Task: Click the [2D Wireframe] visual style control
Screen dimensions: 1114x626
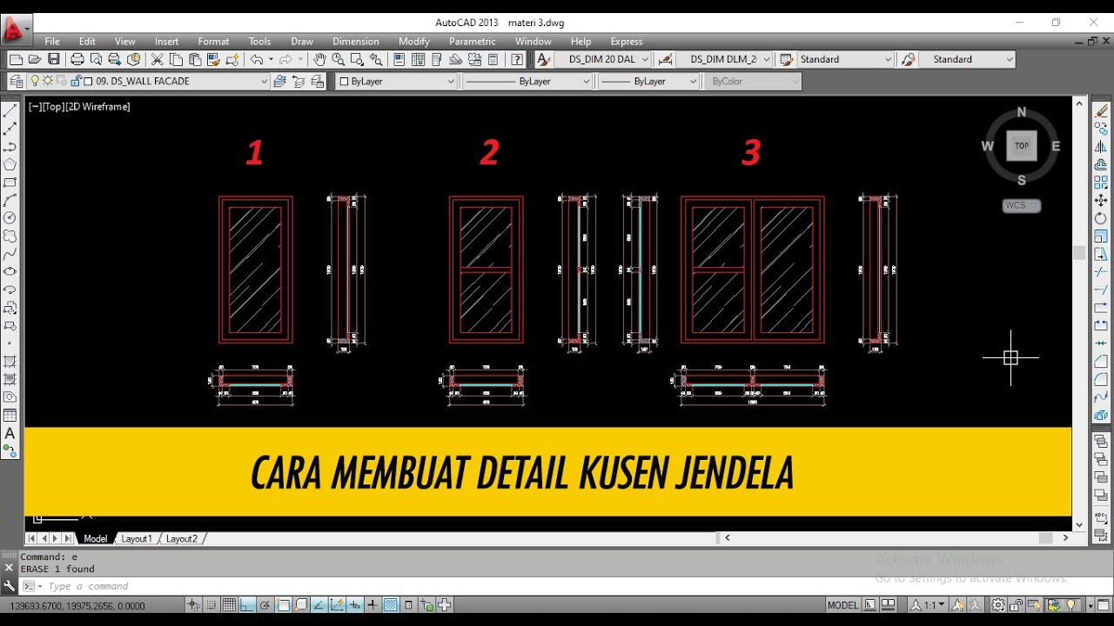Action: [97, 107]
